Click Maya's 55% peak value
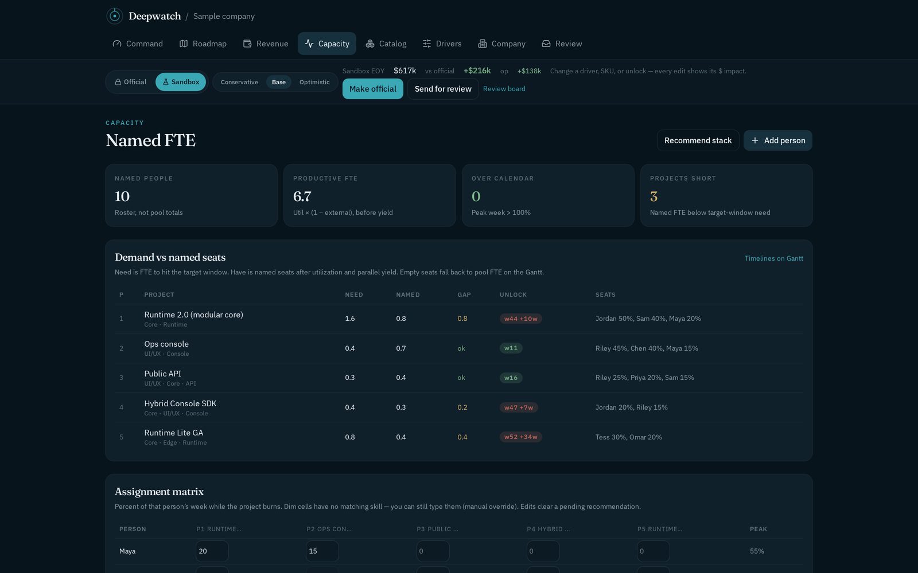918x573 pixels. (757, 551)
